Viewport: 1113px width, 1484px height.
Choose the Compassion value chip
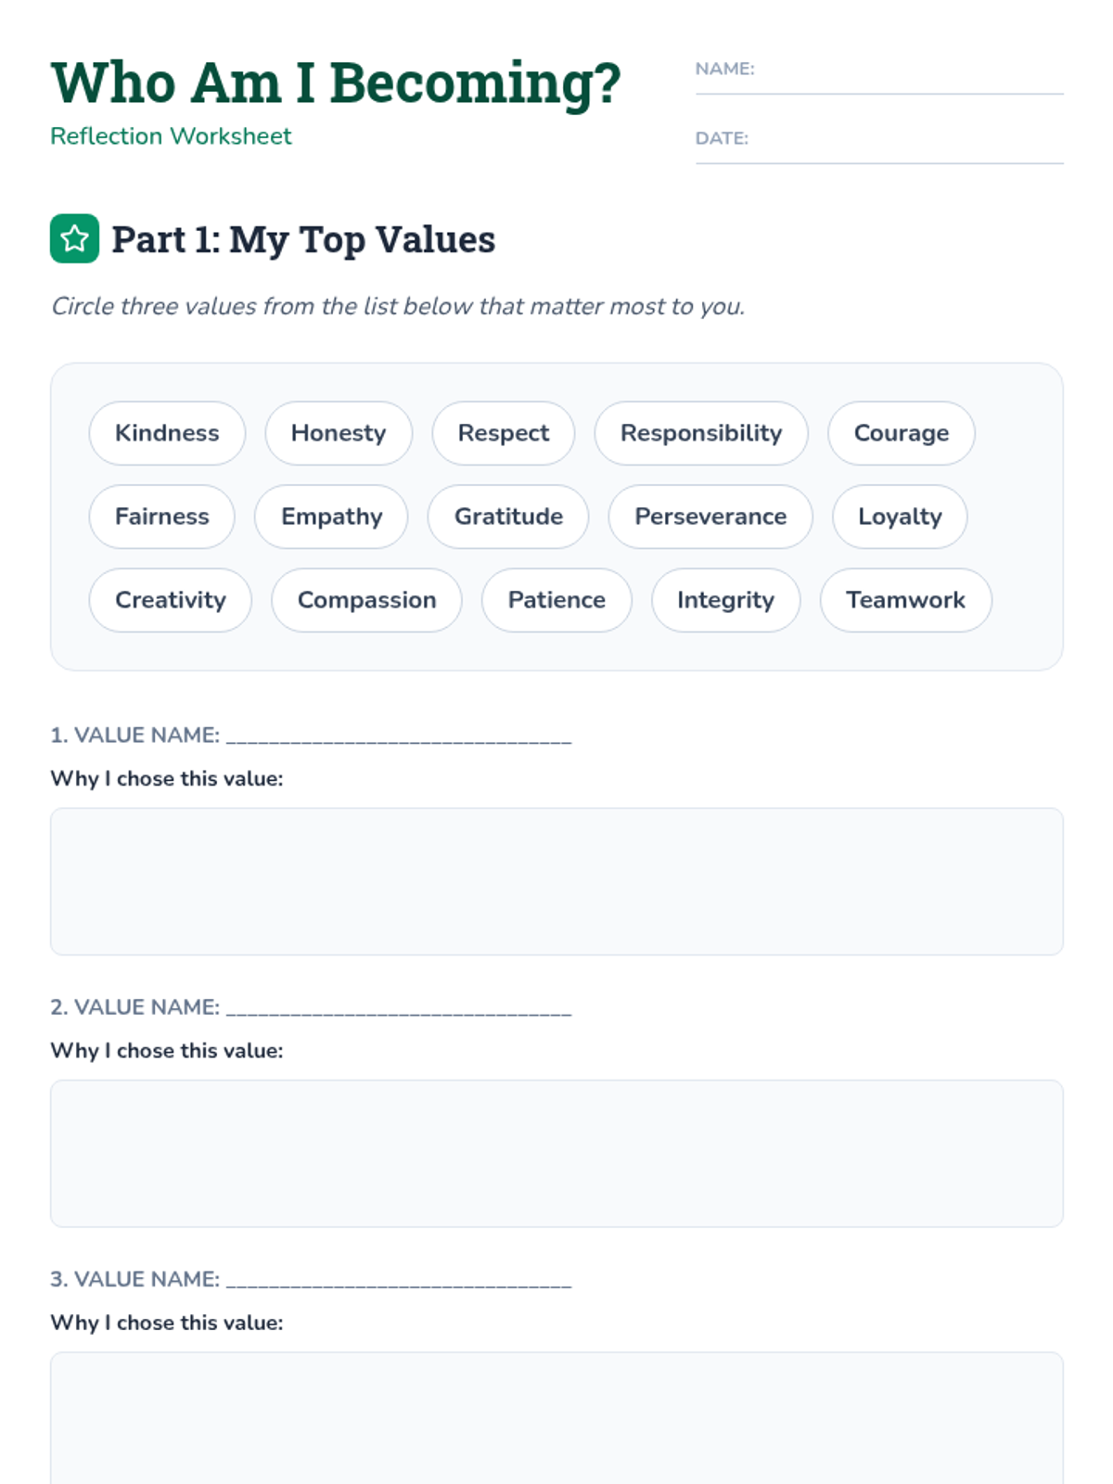click(x=366, y=600)
